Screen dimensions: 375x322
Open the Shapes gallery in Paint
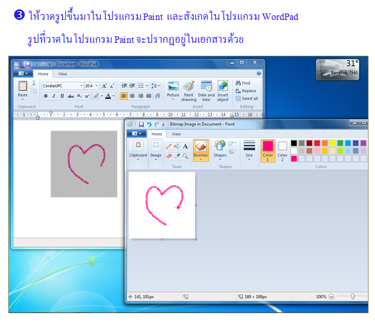pos(220,151)
